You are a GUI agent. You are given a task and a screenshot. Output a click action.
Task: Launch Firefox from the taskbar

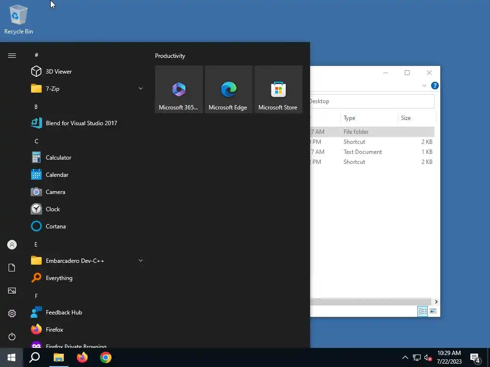coord(82,357)
